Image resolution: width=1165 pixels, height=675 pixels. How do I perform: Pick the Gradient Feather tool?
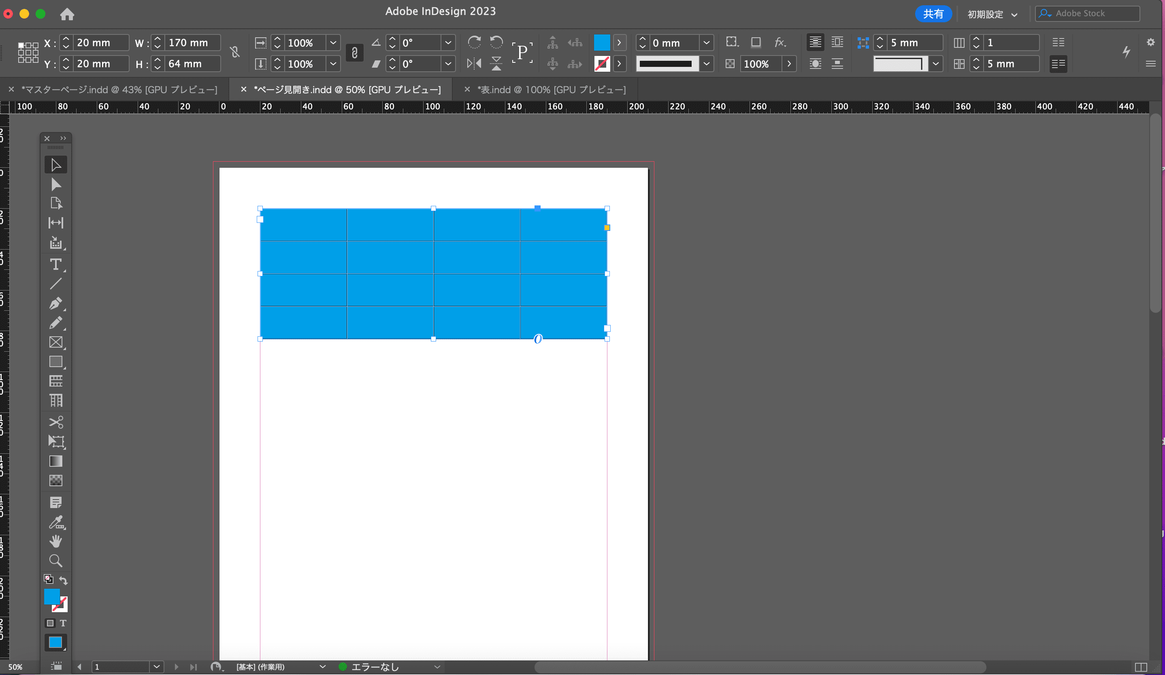pos(56,481)
